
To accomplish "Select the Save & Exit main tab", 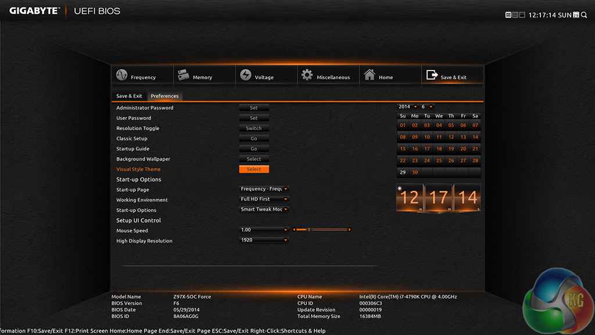I will (452, 75).
